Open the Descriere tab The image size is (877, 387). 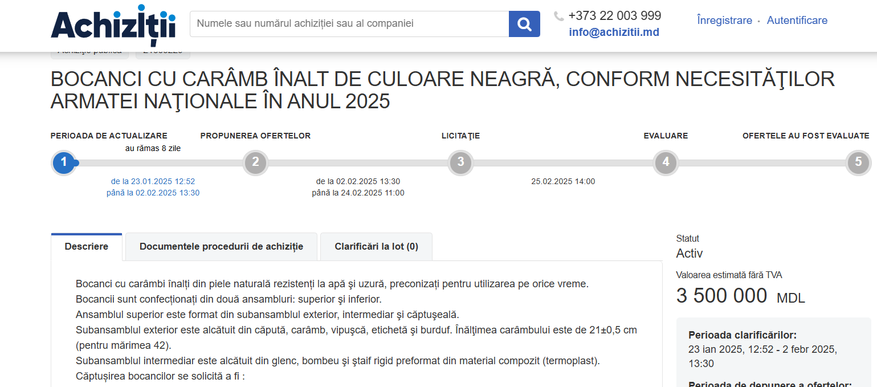[x=87, y=247]
